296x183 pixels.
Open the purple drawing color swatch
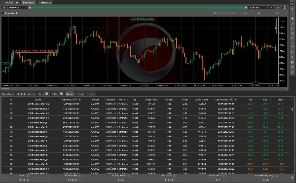coord(292,62)
